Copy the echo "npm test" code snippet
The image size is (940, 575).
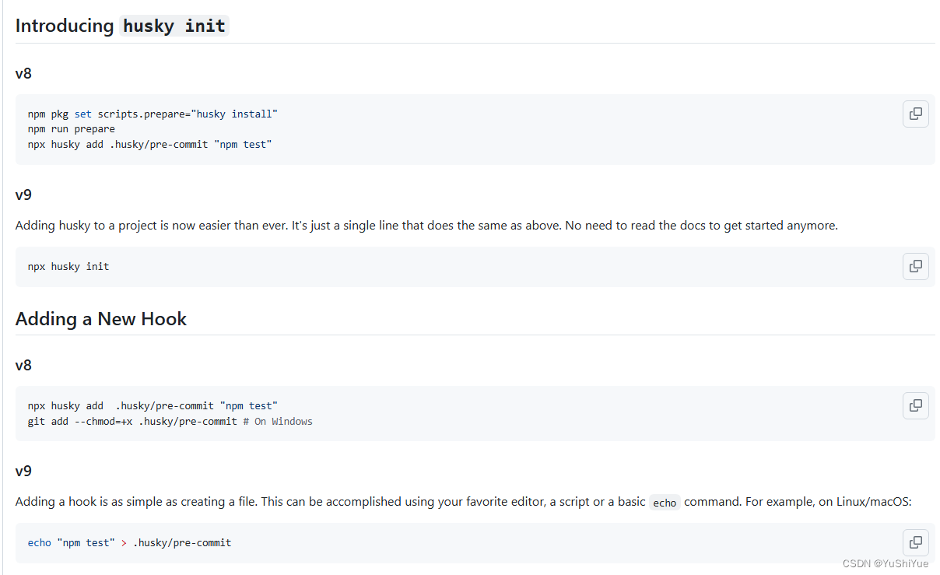coord(916,542)
